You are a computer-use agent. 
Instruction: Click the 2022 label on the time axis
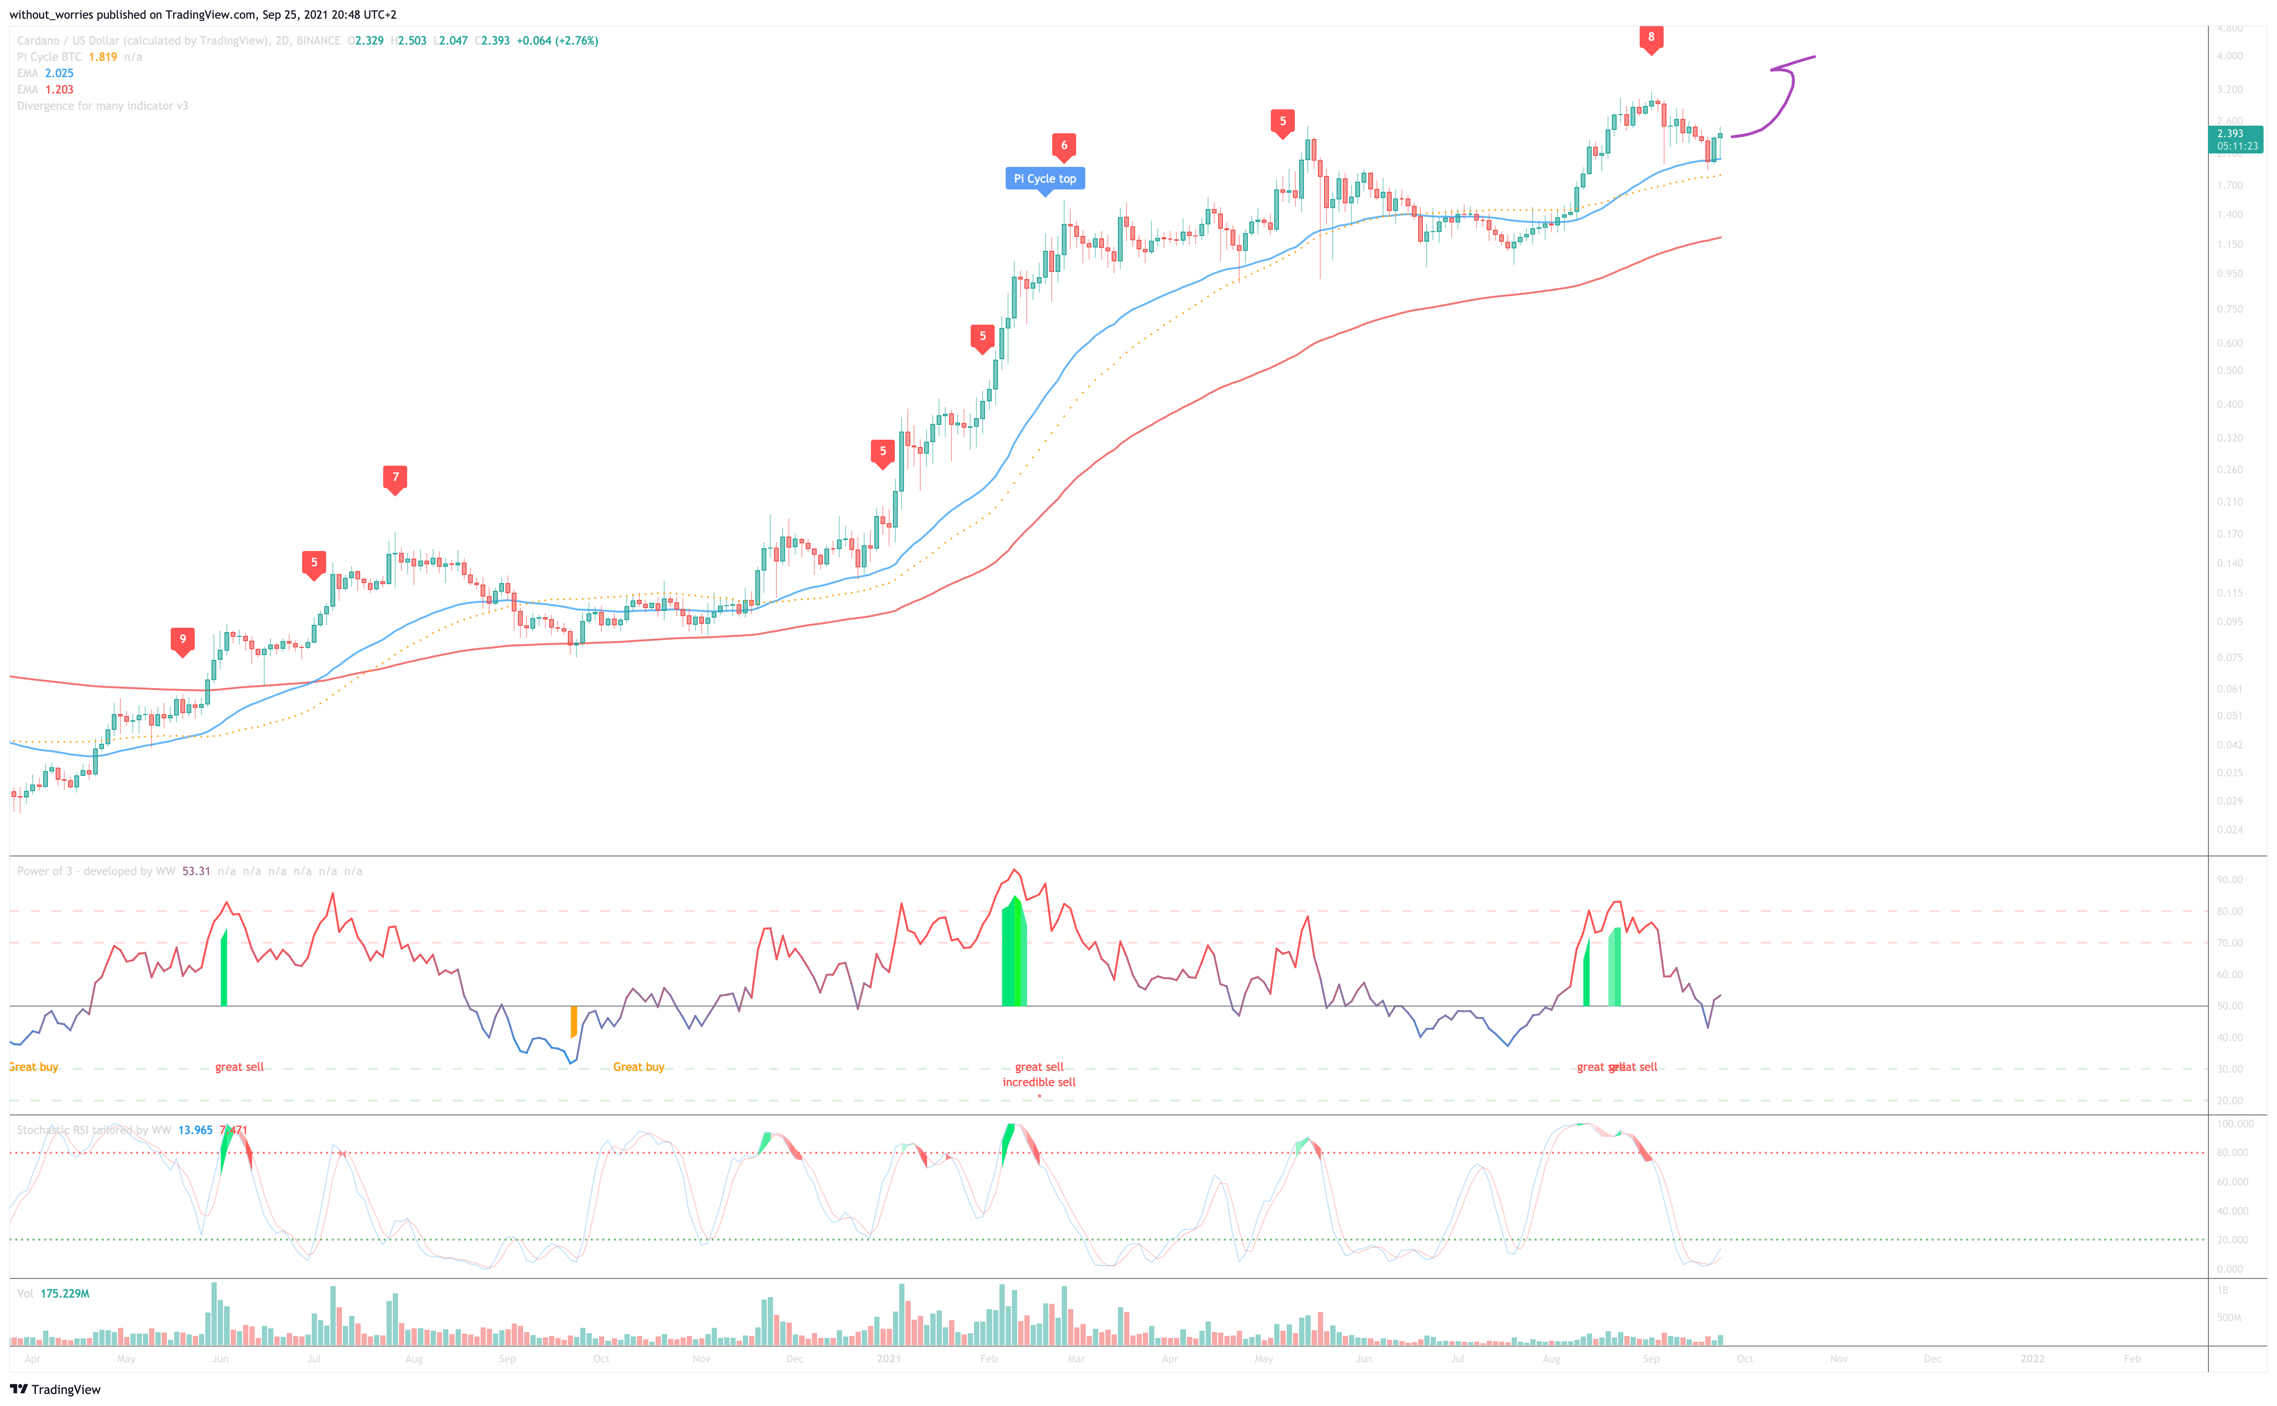[x=2032, y=1359]
